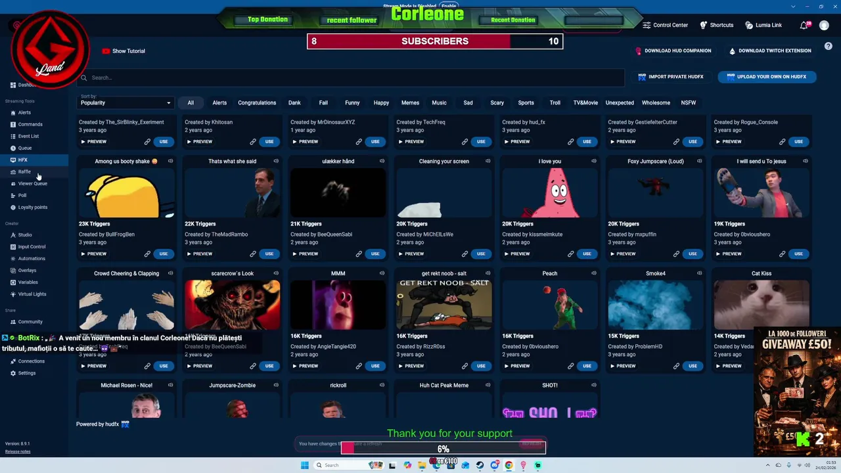
Task: Select the Alerts category filter
Action: (x=219, y=102)
